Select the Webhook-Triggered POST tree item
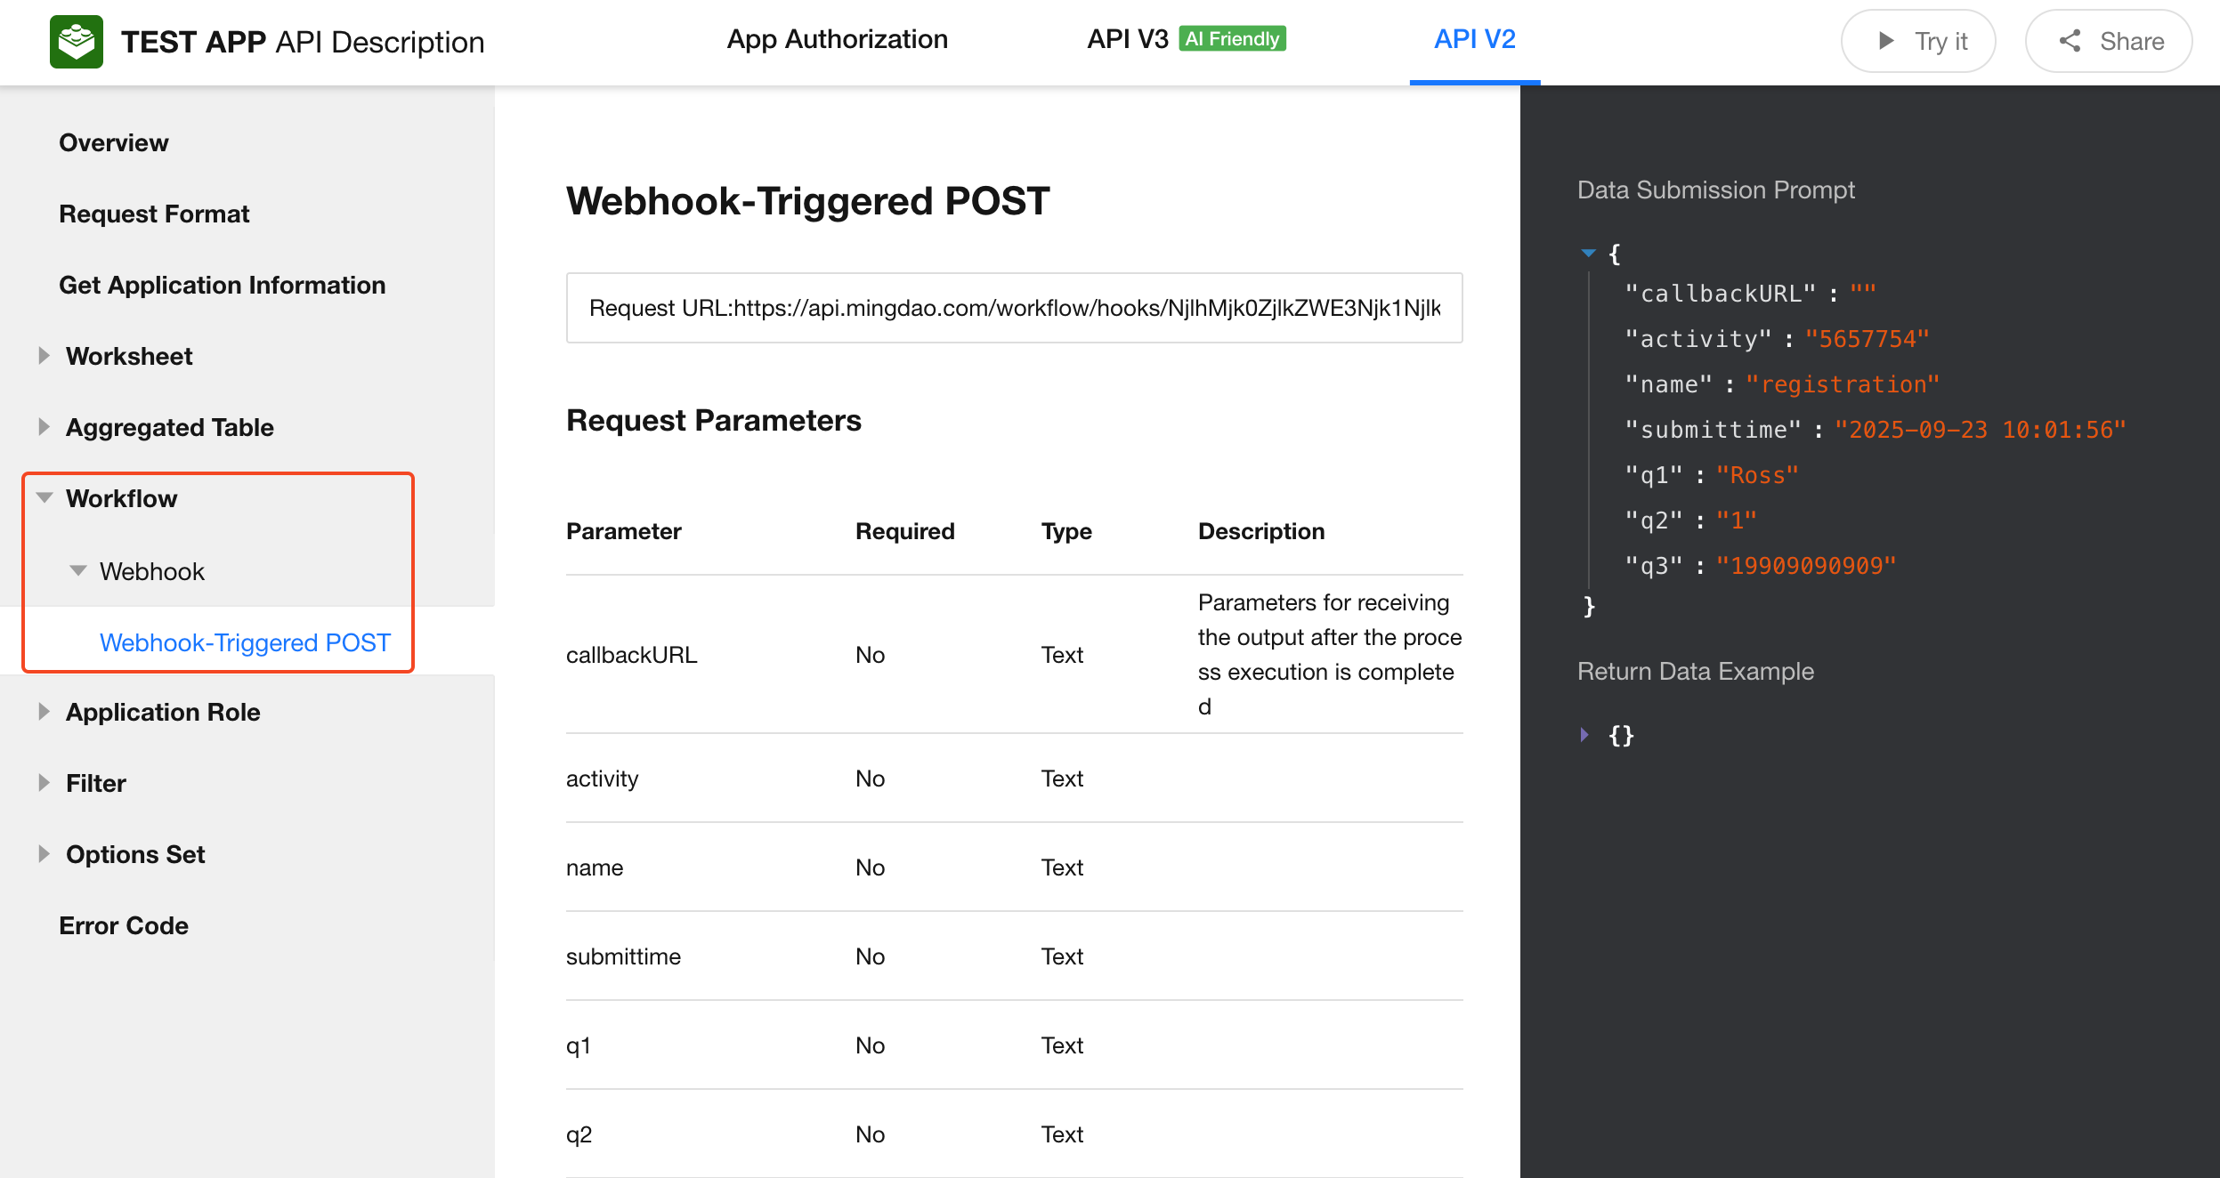This screenshot has width=2220, height=1178. (x=245, y=642)
